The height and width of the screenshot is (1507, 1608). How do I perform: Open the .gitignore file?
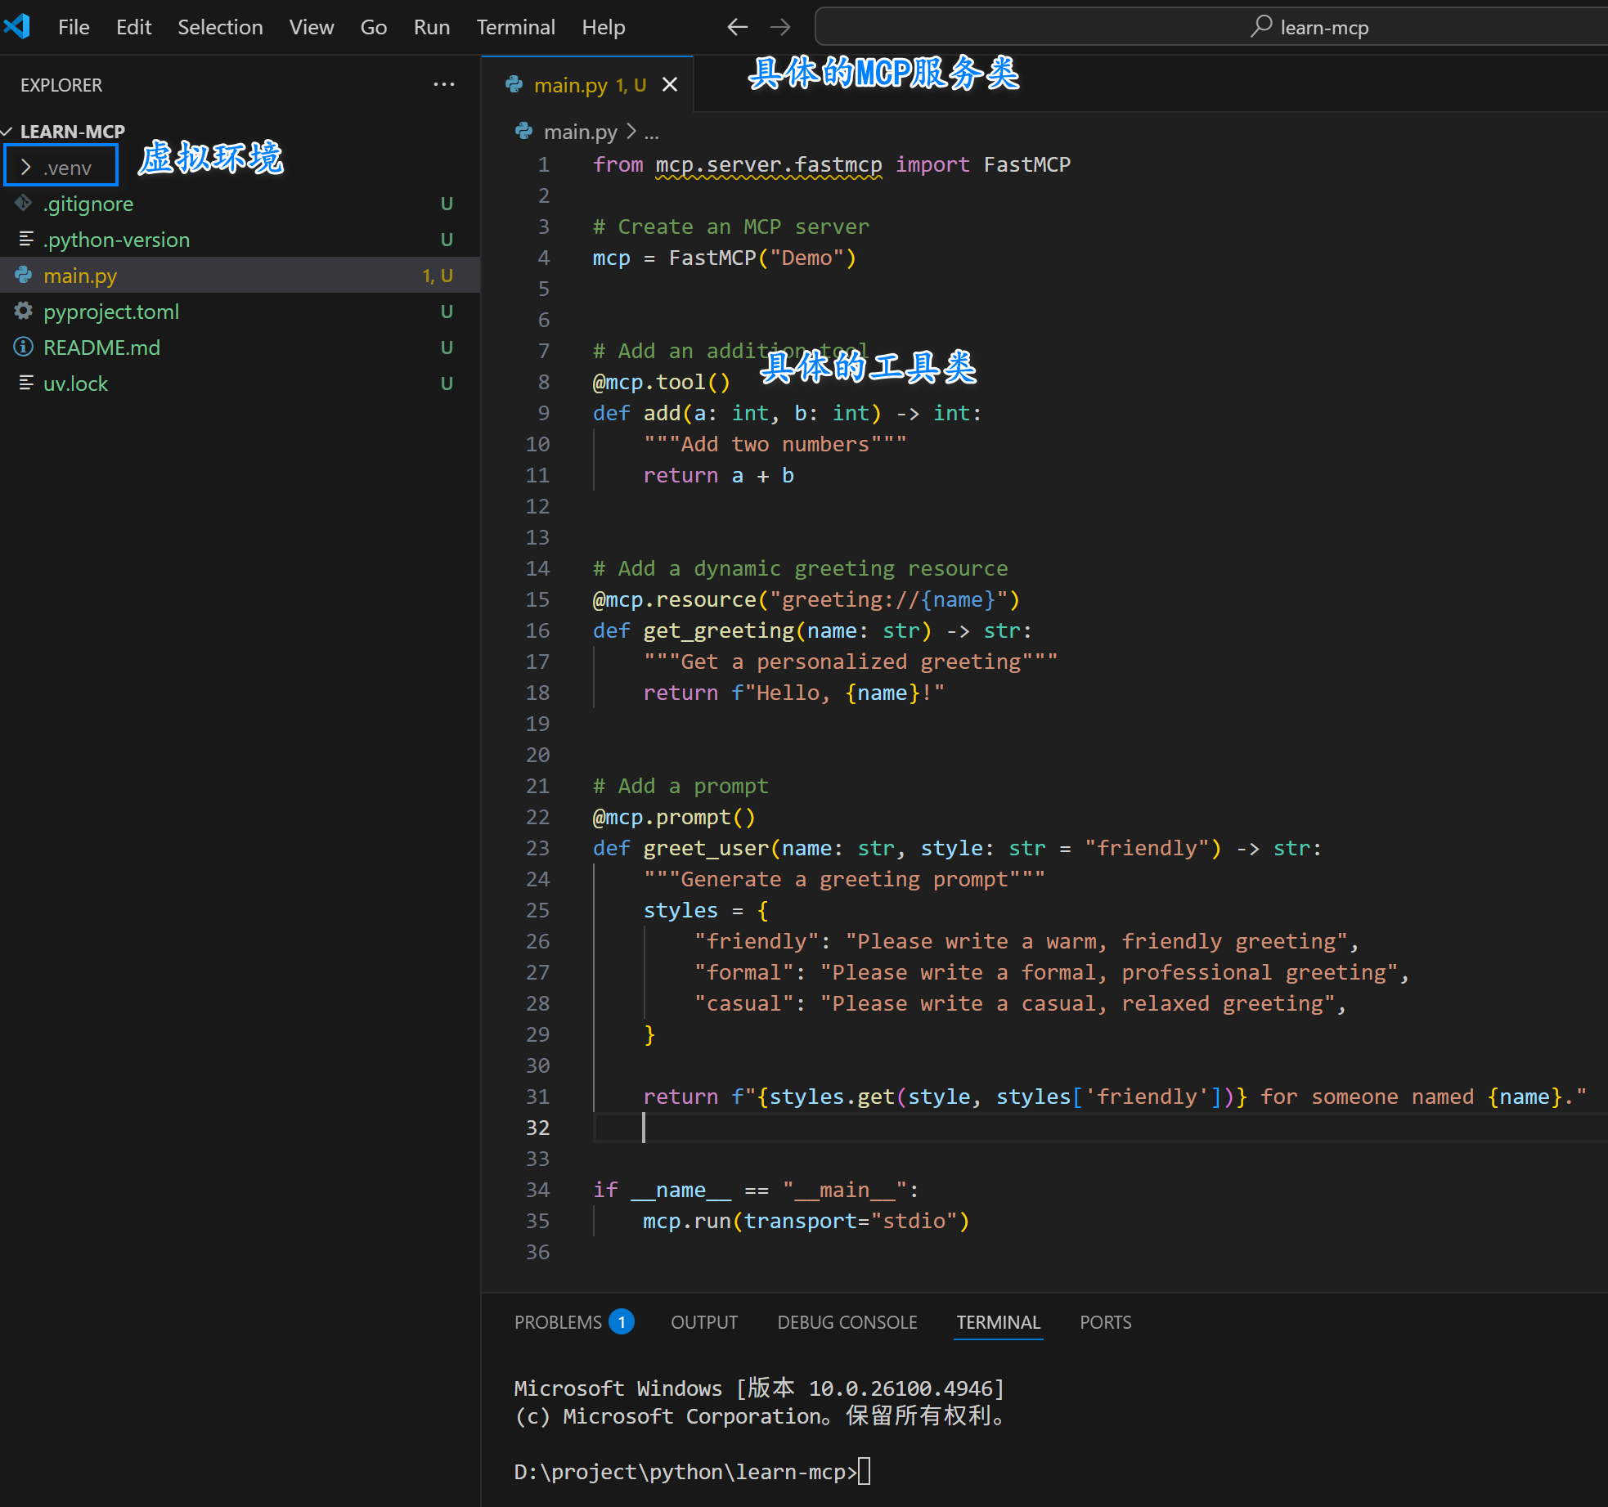click(88, 204)
